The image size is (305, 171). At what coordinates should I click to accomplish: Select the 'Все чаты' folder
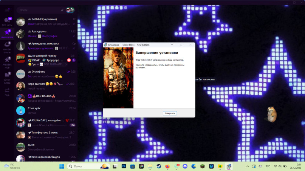click(7, 21)
